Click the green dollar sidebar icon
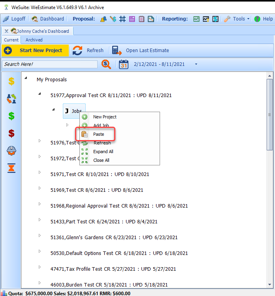Image resolution: width=275 pixels, height=296 pixels. tap(11, 116)
